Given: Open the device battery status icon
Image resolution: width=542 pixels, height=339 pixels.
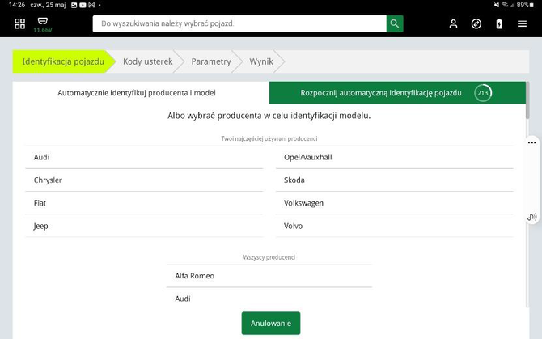Looking at the screenshot, I should [499, 23].
